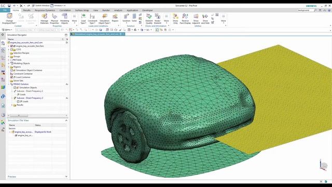Toggle checkbox for engine_bay_acoustic_fem.fem
The image size is (332, 187).
12,46
